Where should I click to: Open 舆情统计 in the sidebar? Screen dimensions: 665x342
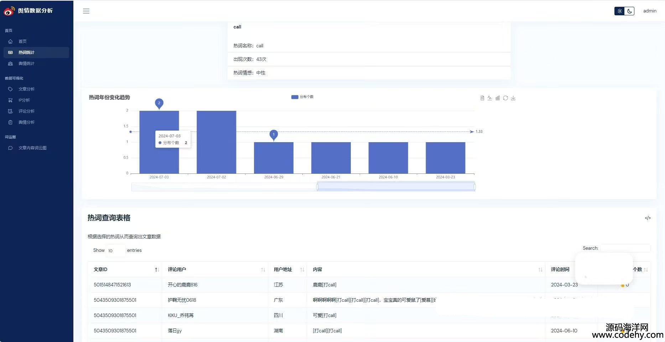[x=26, y=64]
